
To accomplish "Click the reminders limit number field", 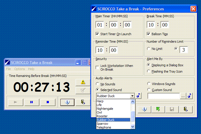I will click(x=183, y=50).
